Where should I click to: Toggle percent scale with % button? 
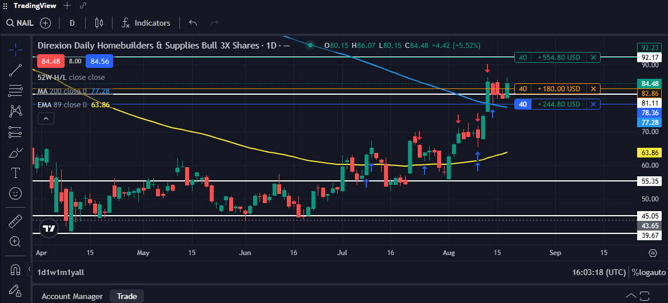click(634, 272)
